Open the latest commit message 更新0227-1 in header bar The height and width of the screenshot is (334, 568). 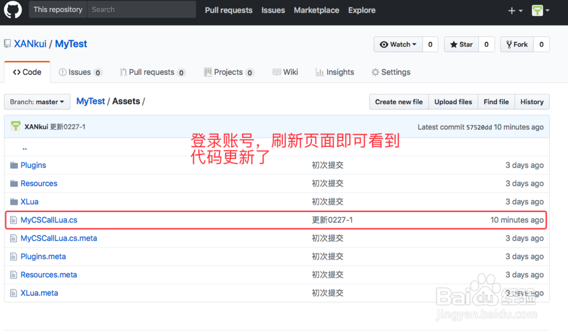[68, 127]
